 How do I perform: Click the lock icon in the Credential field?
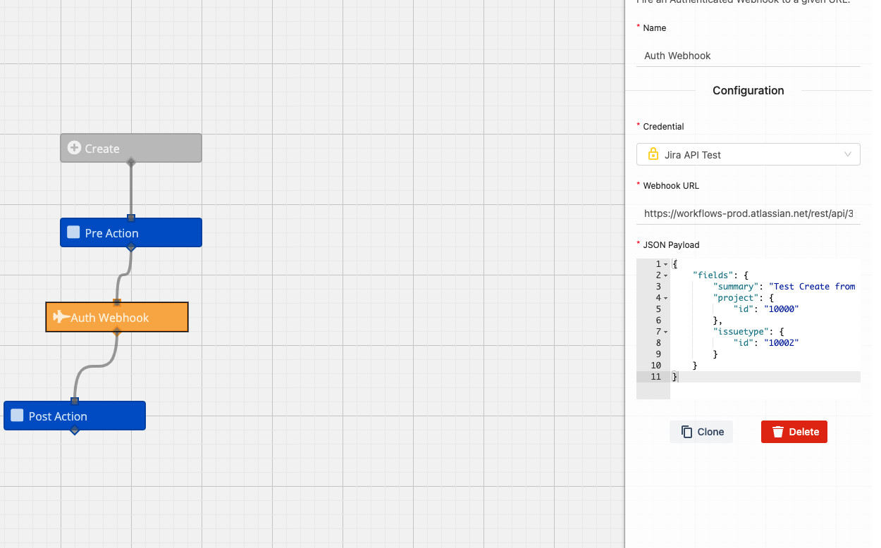(653, 154)
